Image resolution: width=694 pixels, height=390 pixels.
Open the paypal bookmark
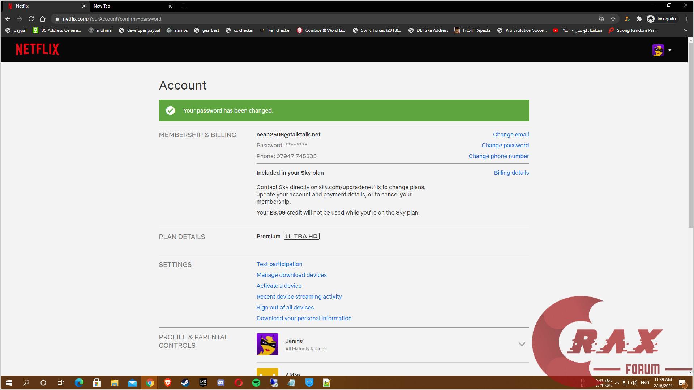coord(16,30)
